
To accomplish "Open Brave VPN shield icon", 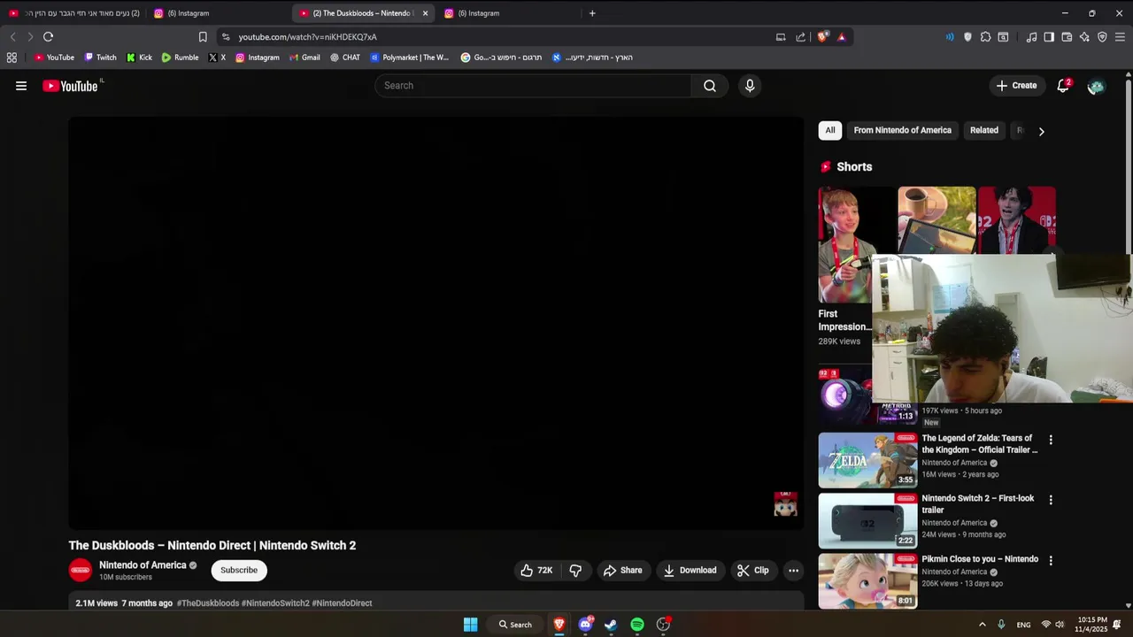I will (x=1102, y=37).
